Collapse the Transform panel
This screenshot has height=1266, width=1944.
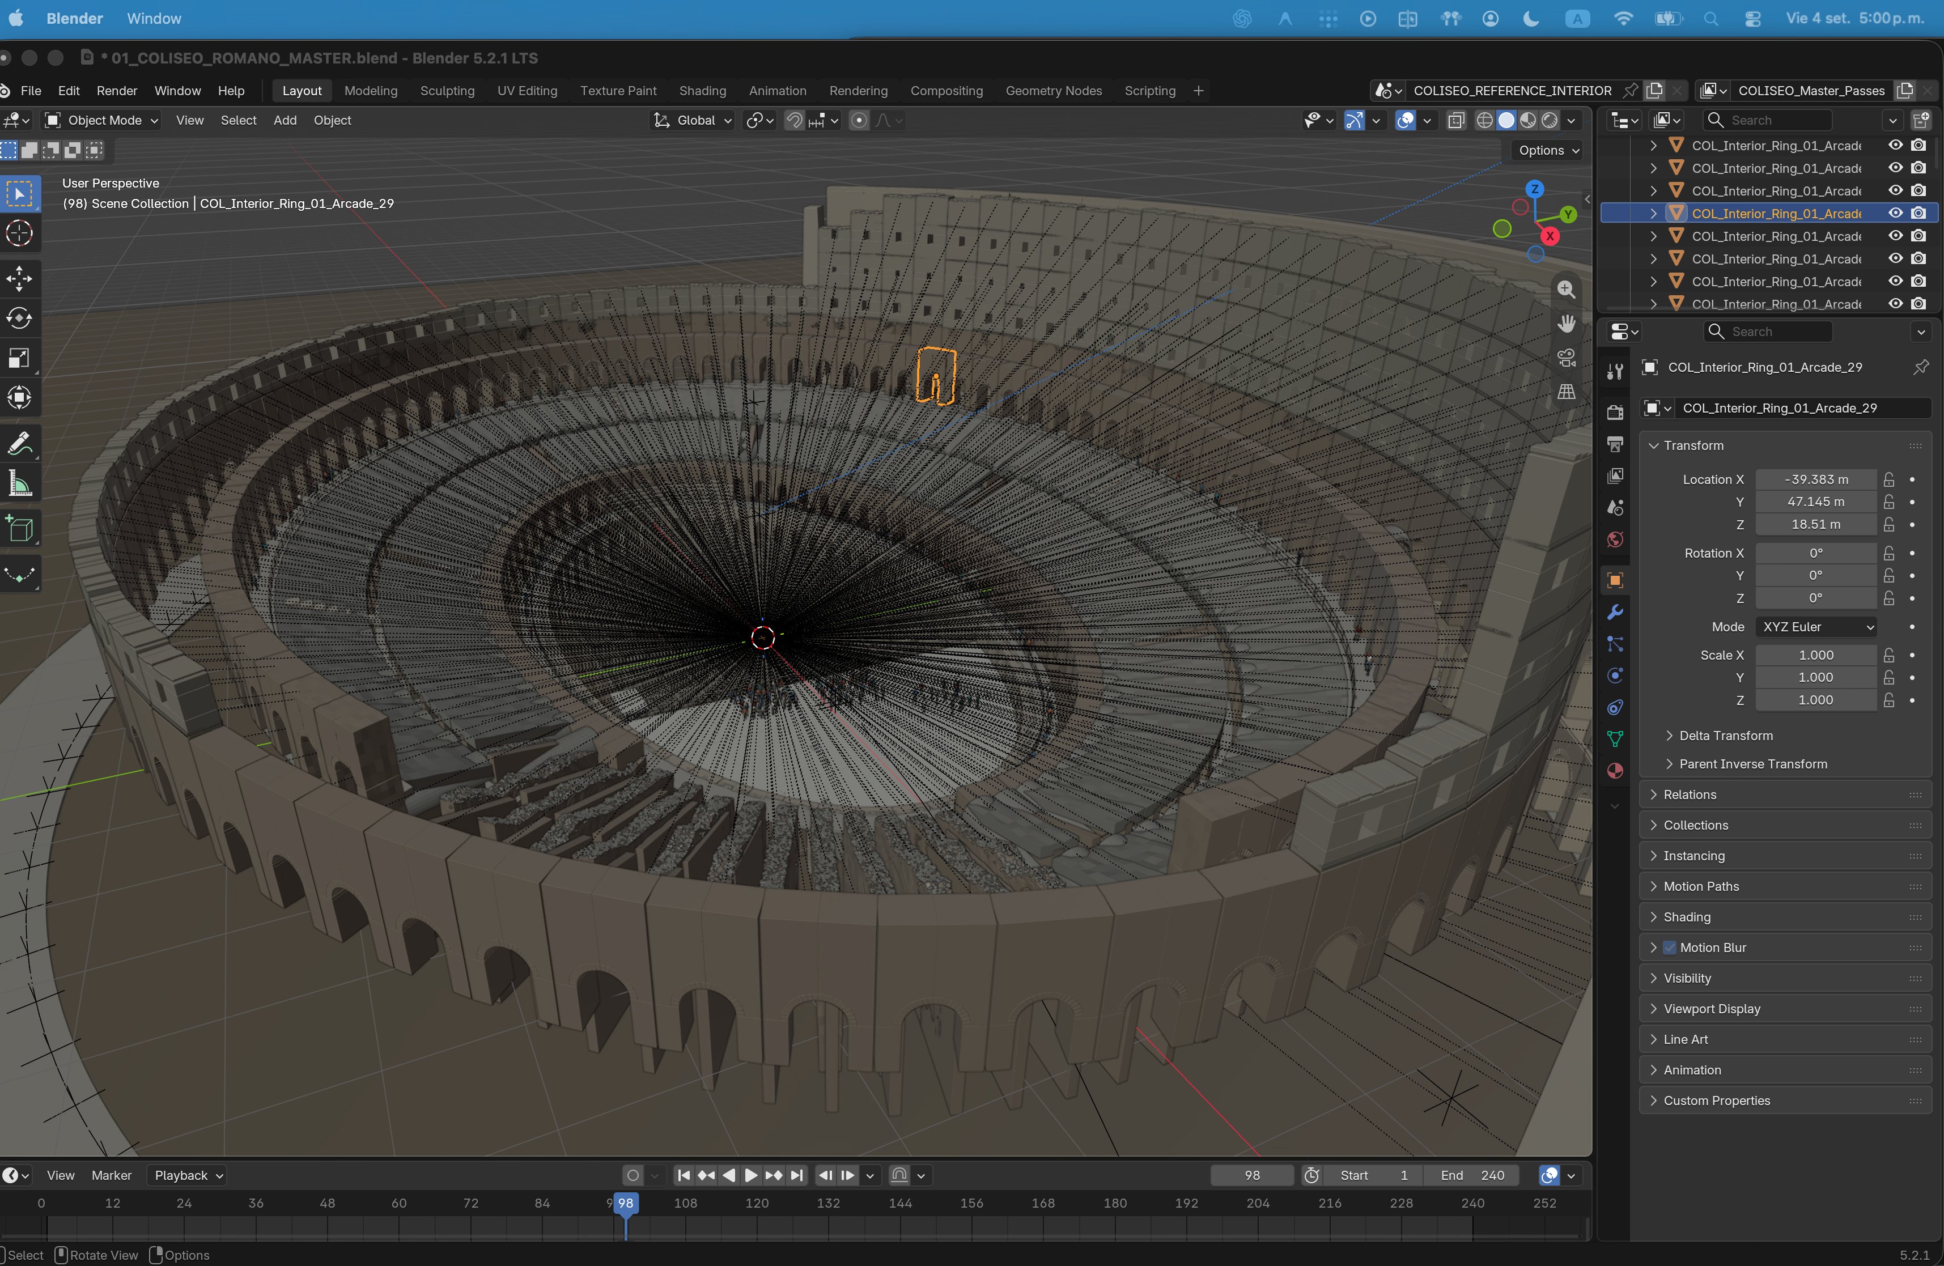(x=1692, y=445)
